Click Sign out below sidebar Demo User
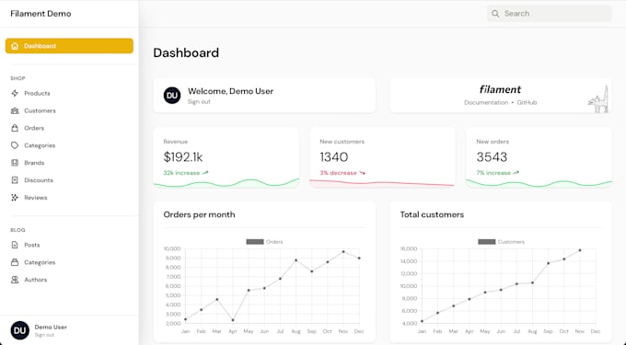 click(44, 335)
